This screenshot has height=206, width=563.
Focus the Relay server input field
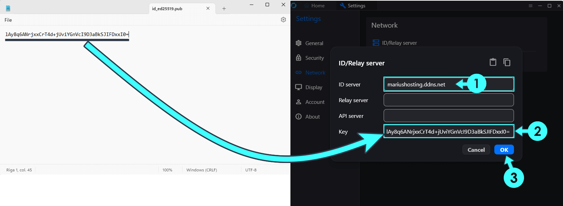[449, 100]
